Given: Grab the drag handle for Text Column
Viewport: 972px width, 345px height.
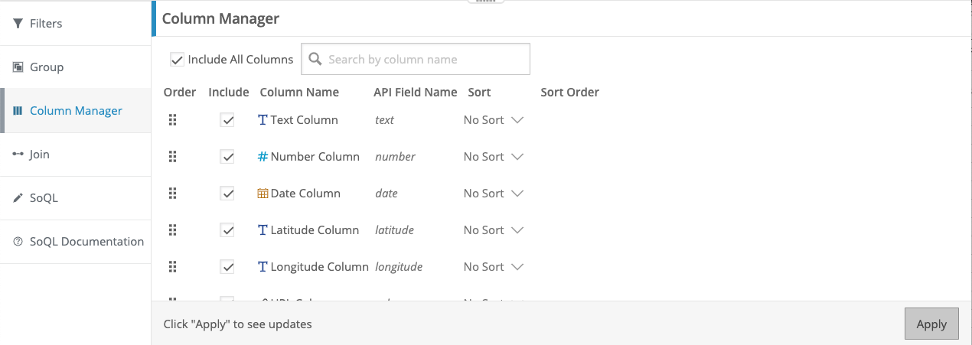Looking at the screenshot, I should click(172, 120).
